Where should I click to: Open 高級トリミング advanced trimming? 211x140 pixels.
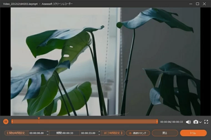(138, 133)
